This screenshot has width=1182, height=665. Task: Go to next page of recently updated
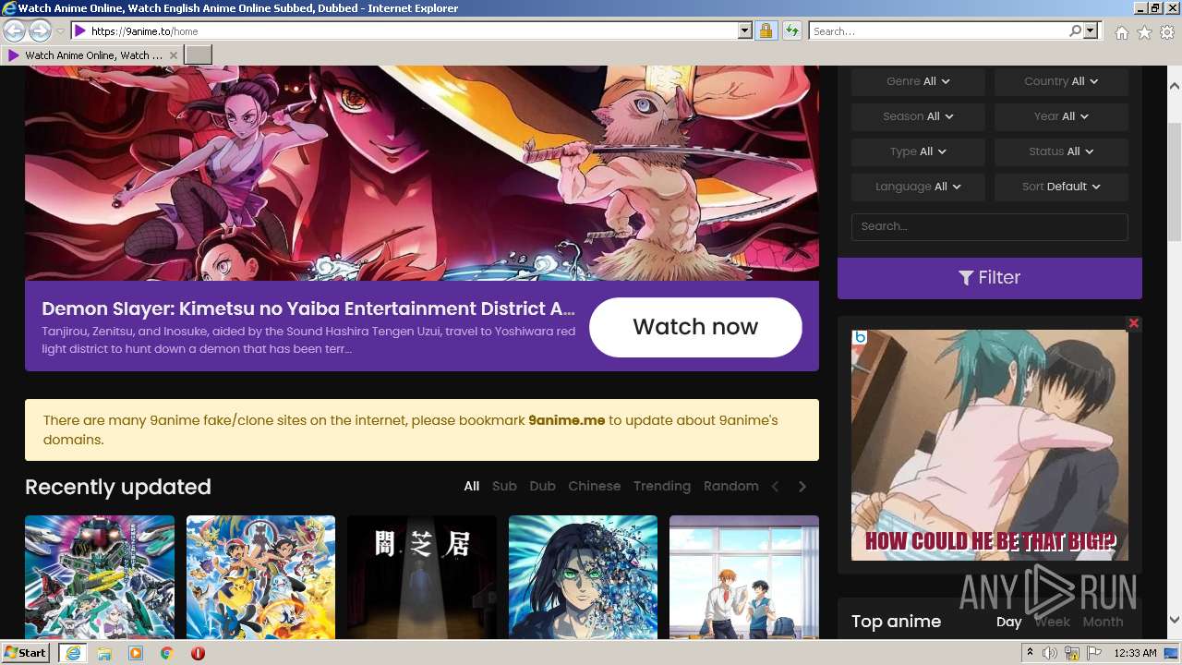point(802,487)
